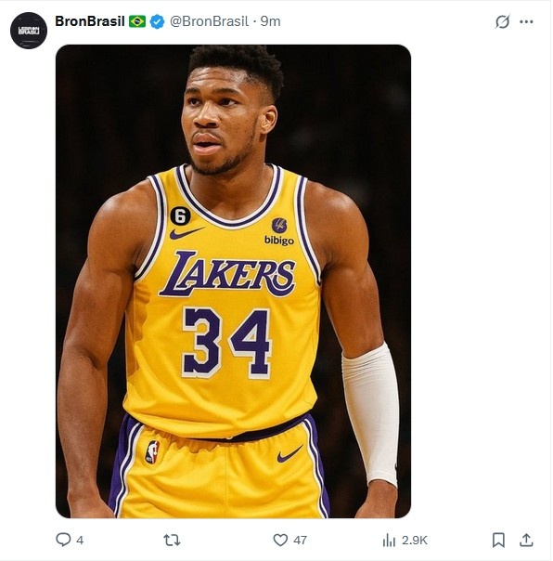Like the post with the heart icon
The image size is (553, 561).
click(x=280, y=540)
